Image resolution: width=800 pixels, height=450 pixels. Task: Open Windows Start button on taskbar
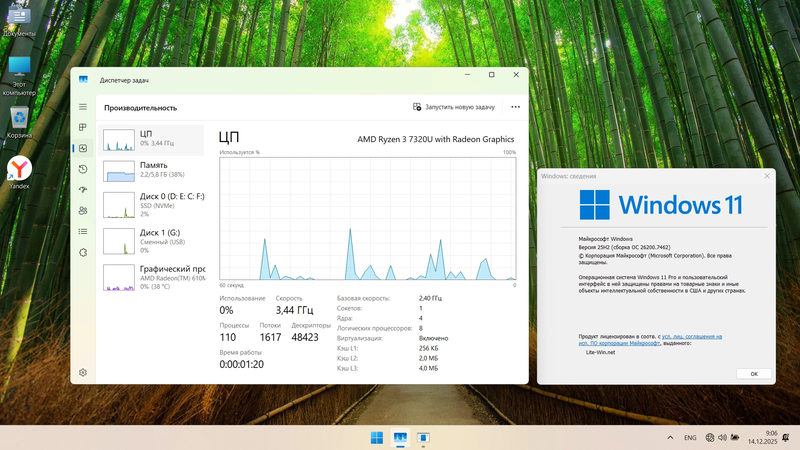(x=377, y=437)
